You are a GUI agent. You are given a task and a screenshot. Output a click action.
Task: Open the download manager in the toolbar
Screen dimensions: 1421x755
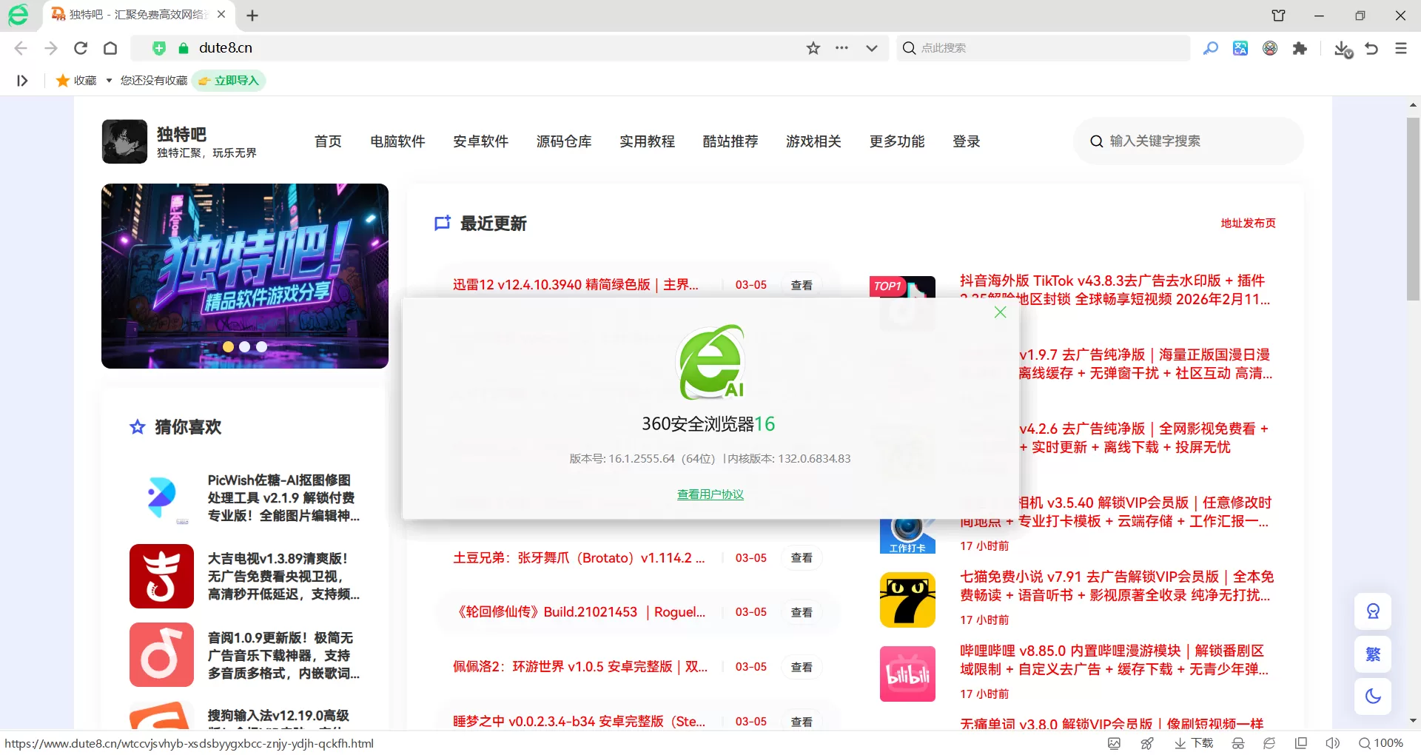(x=1342, y=47)
